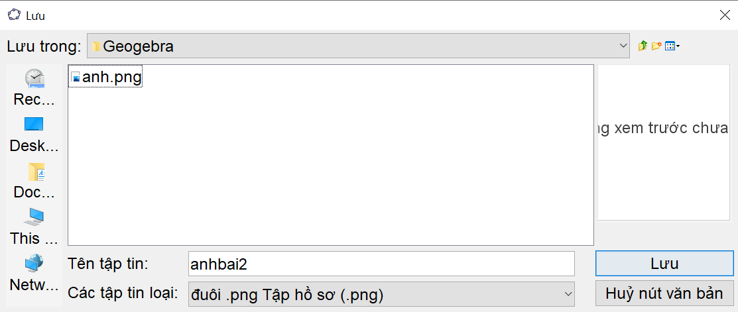Click the GeoGebra dialog title icon
The width and height of the screenshot is (738, 312).
click(13, 15)
